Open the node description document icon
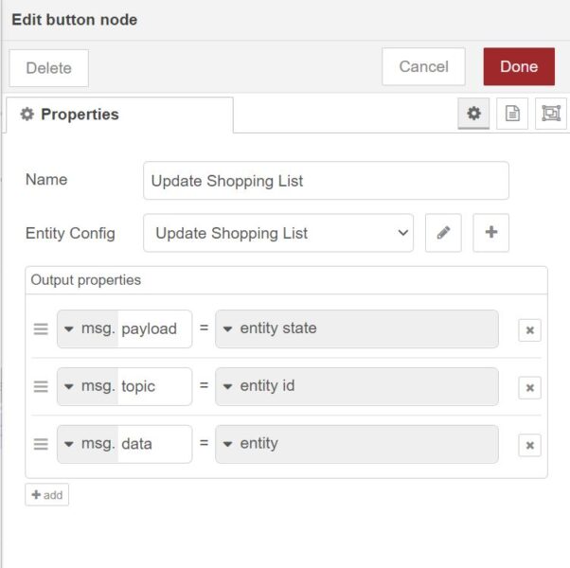Viewport: 570px width, 568px height. pyautogui.click(x=512, y=114)
